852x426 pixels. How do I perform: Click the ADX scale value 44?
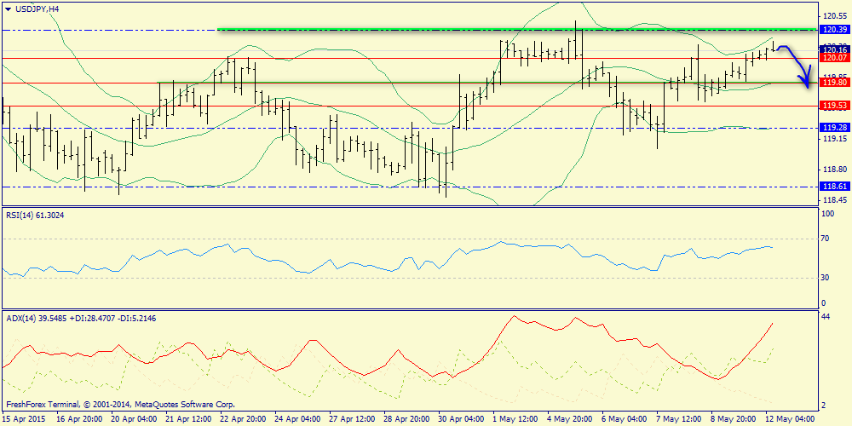point(825,317)
